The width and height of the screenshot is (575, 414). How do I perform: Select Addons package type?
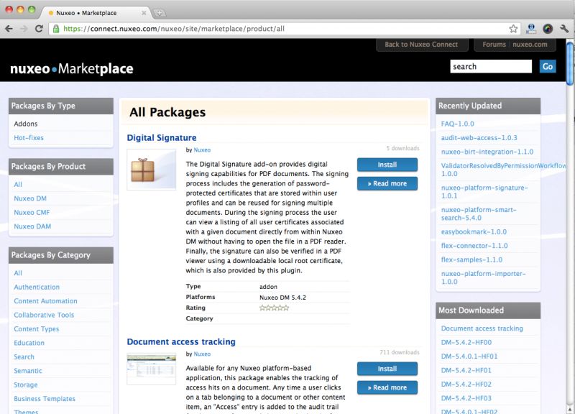coord(26,124)
